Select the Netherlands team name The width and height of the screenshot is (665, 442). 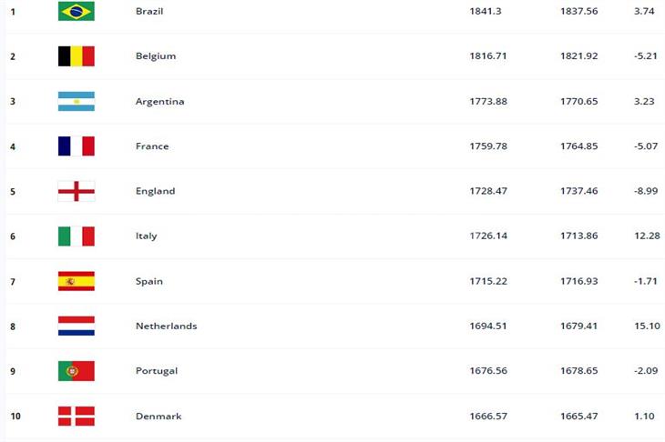point(166,326)
